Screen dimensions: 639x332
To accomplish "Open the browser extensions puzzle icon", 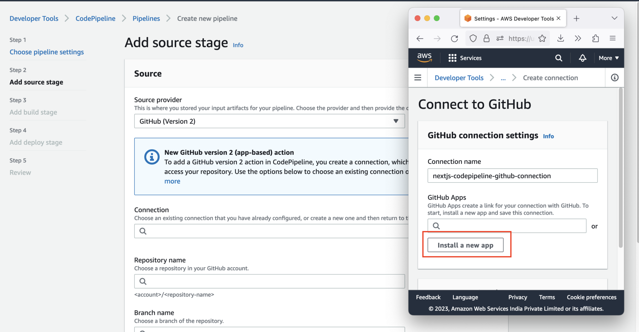I will [x=595, y=39].
